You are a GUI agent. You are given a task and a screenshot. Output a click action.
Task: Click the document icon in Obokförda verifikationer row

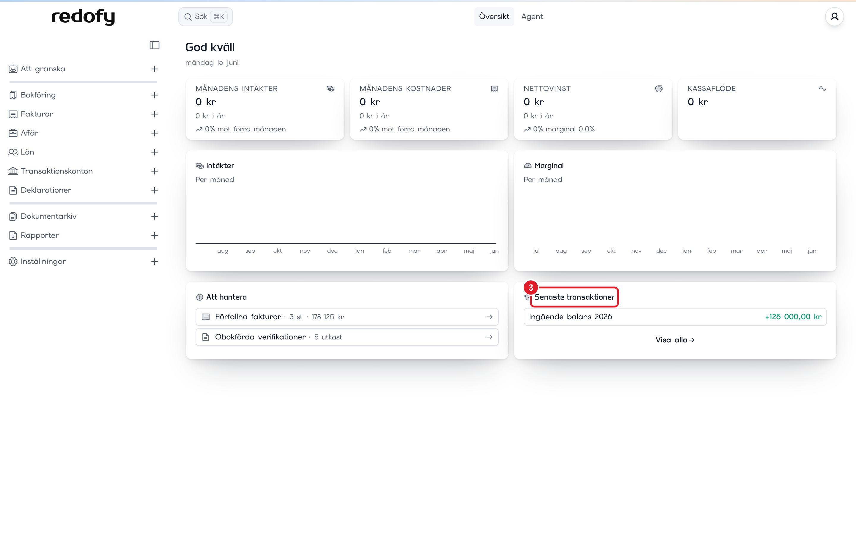205,337
